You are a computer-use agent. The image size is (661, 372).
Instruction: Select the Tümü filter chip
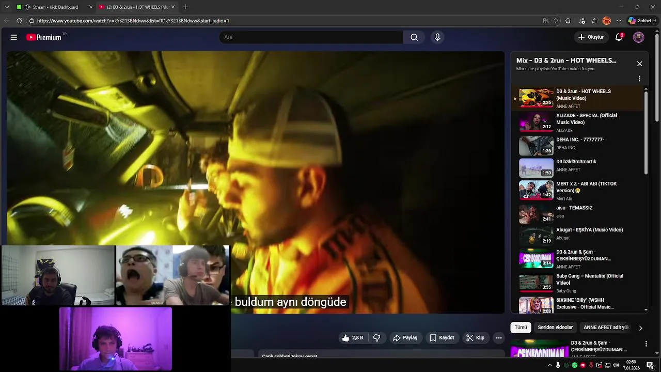(521, 328)
